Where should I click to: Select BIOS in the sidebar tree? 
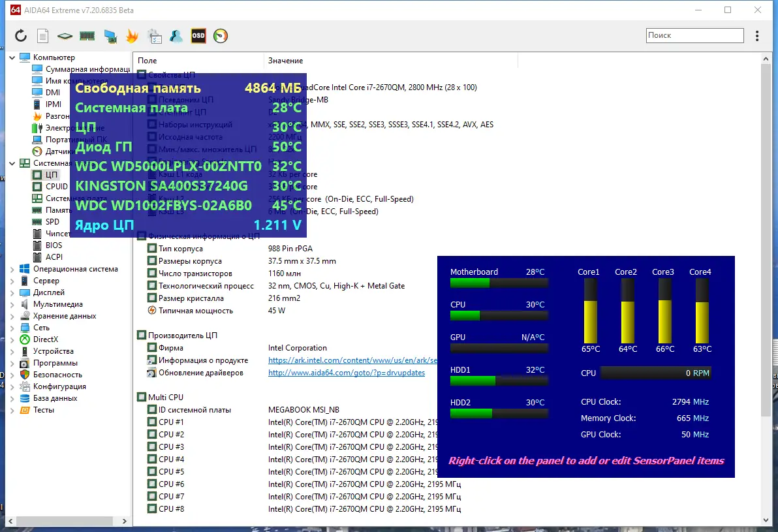(x=54, y=245)
